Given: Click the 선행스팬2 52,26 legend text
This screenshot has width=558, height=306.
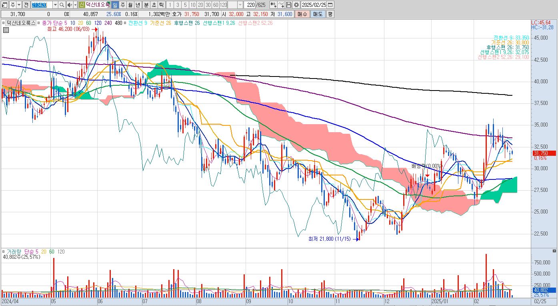Looking at the screenshot, I should 255,23.
